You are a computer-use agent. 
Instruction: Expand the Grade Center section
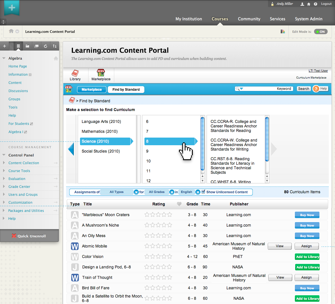coord(4,186)
